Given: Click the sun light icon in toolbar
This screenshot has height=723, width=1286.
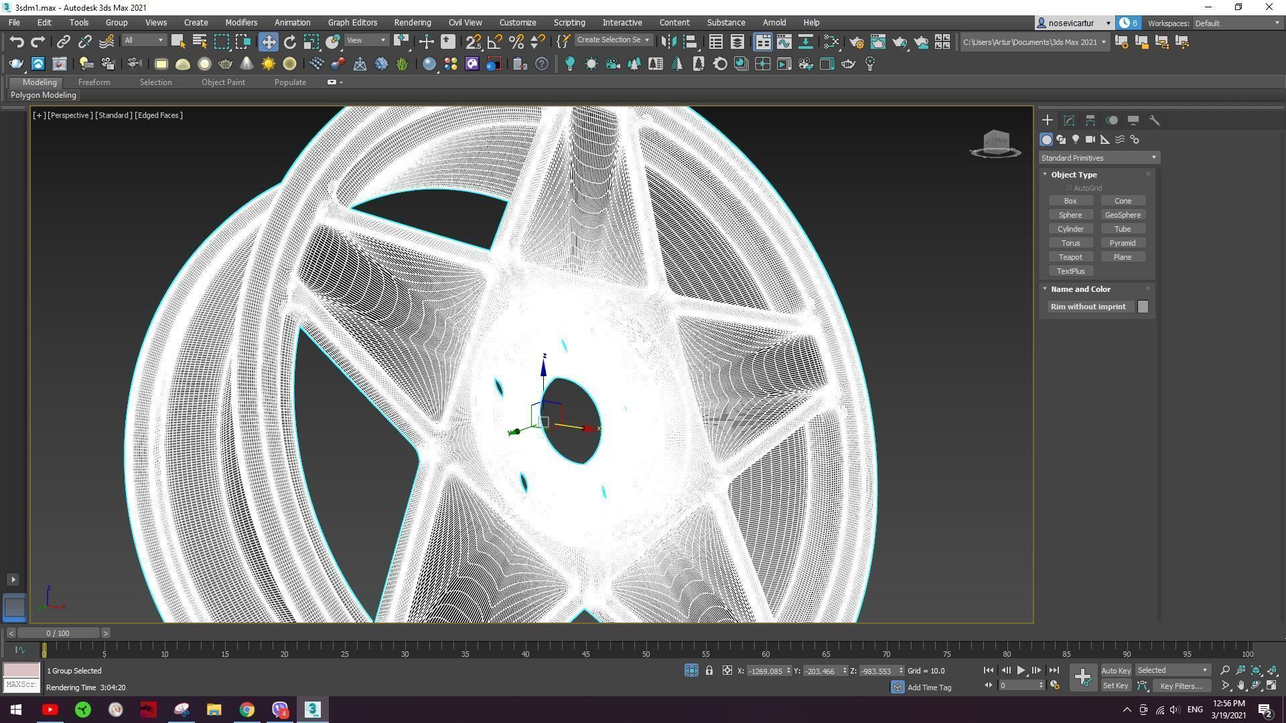Looking at the screenshot, I should 269,64.
